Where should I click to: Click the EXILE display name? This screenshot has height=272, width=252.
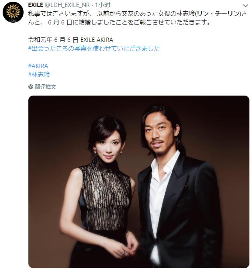[x=35, y=5]
